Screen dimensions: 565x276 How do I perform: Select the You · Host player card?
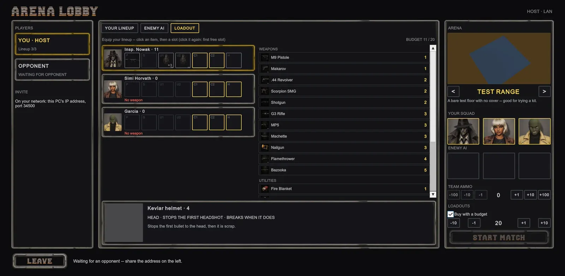tap(52, 44)
